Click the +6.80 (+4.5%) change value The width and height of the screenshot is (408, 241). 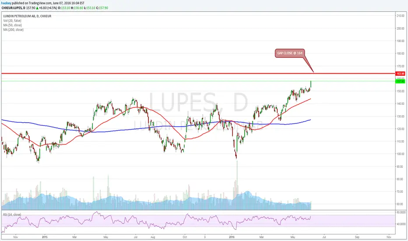48,8
